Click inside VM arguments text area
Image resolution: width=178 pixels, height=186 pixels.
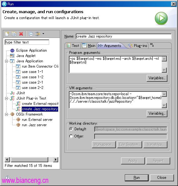point(115,100)
